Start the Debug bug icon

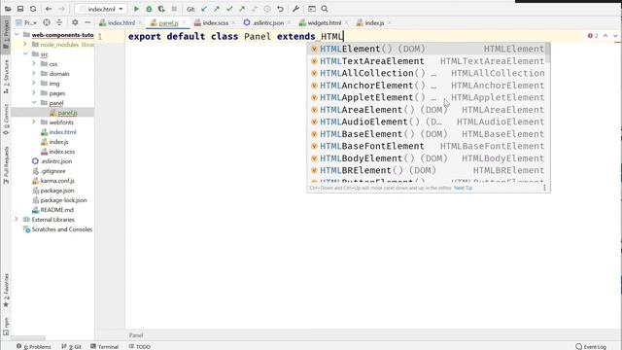tap(149, 9)
